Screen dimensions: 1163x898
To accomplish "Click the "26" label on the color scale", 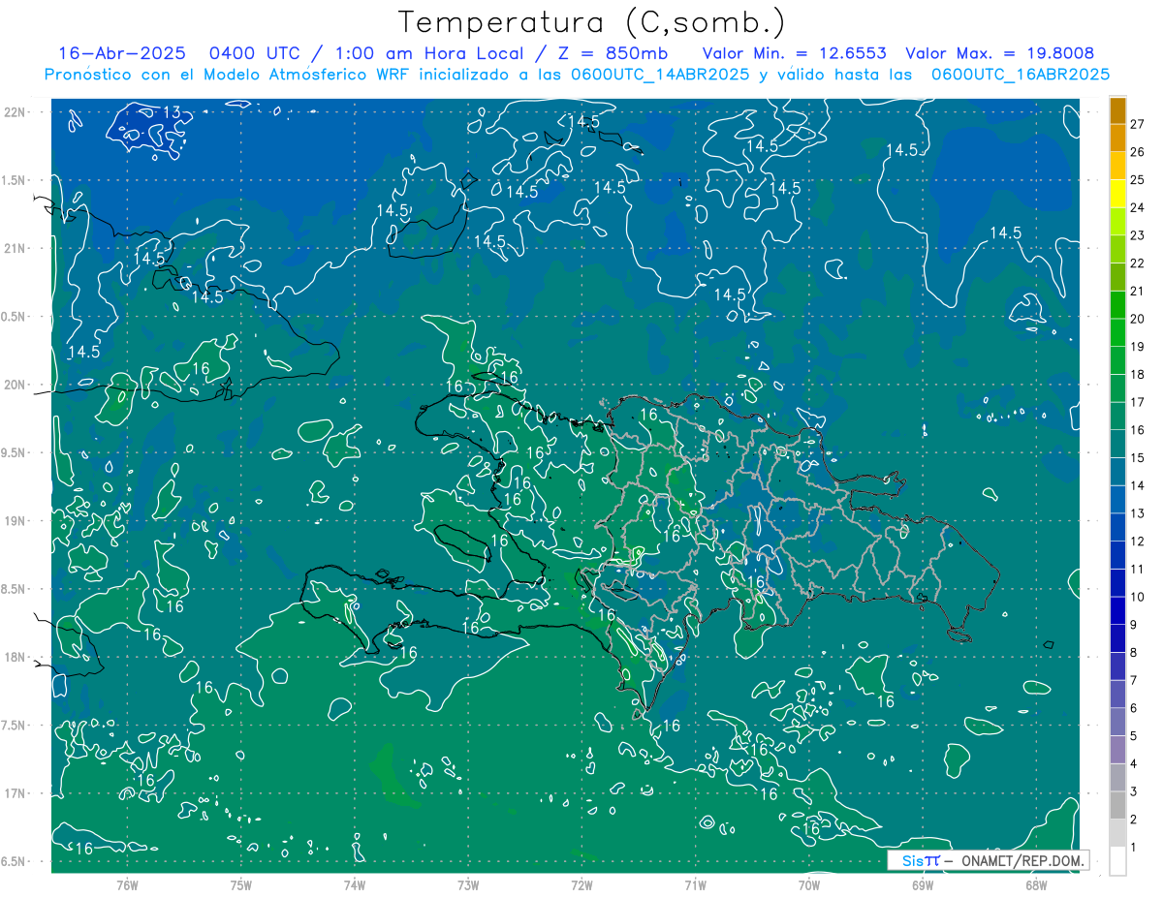I will point(1138,152).
